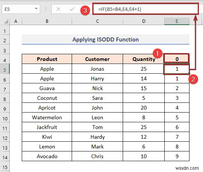
Task: Click quantity 20 in Apricot row
Action: pyautogui.click(x=144, y=108)
